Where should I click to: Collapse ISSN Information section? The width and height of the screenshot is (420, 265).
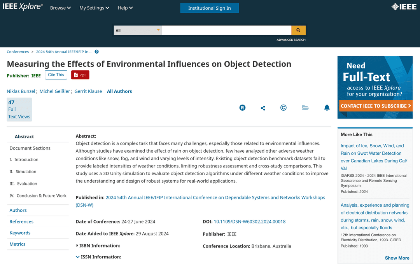pyautogui.click(x=98, y=257)
